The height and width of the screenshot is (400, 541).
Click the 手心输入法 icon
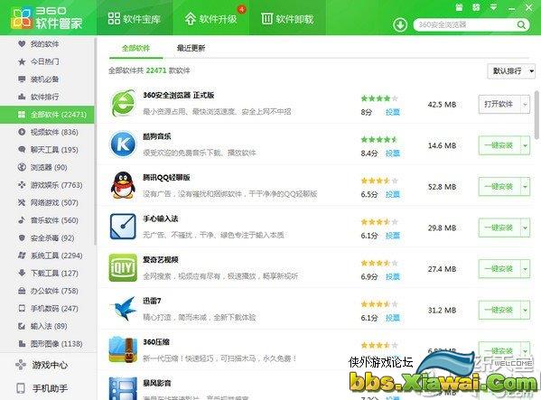pos(123,227)
